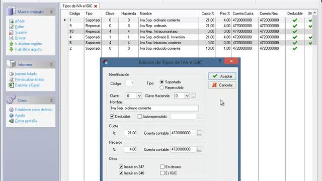Close the Tipos de IVA e IGIC tab with red X
This screenshot has height=181, width=322.
click(x=96, y=7)
